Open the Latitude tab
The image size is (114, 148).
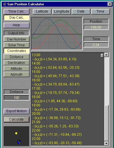tap(42, 11)
